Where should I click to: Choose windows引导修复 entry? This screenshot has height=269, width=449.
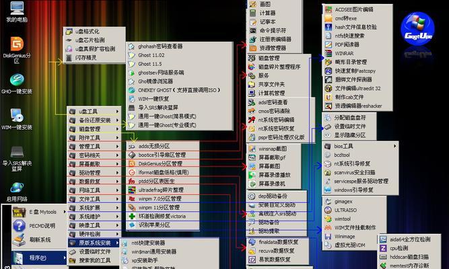(x=360, y=190)
